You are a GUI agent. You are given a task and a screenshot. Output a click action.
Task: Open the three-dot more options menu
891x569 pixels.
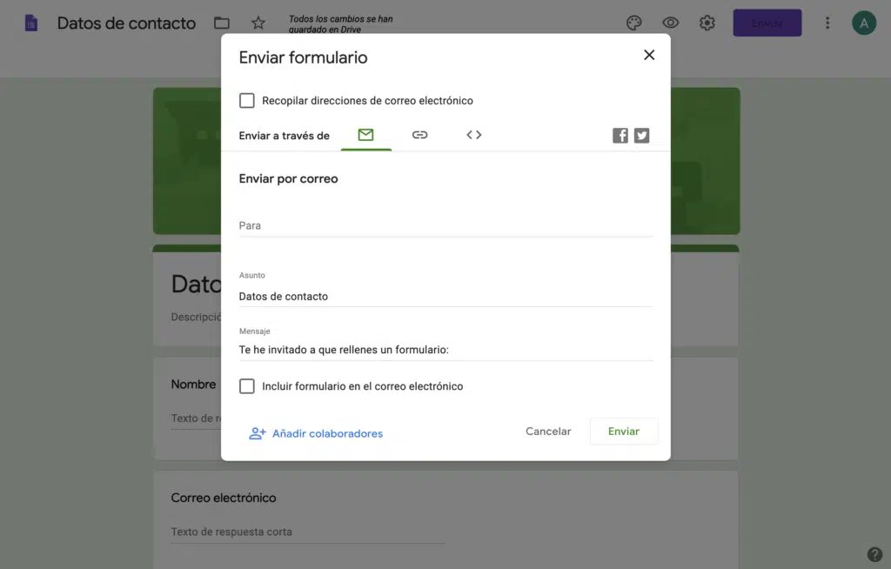[x=827, y=23]
